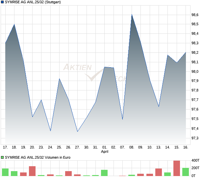The width and height of the screenshot is (204, 179).
Task: Click the 'April' month label
Action: [105, 151]
